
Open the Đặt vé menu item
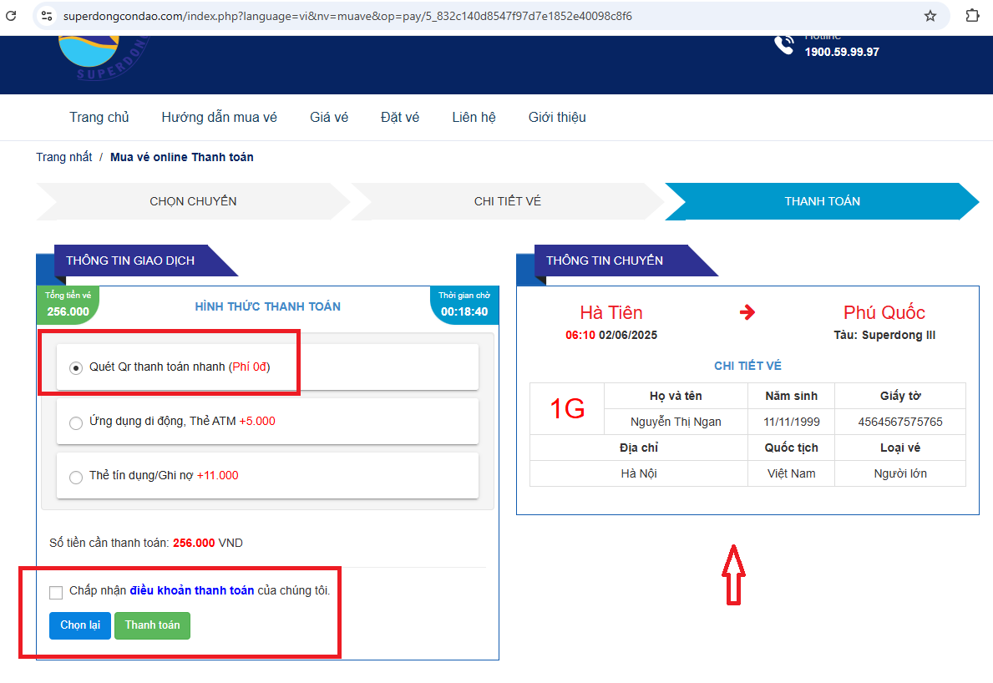(399, 118)
